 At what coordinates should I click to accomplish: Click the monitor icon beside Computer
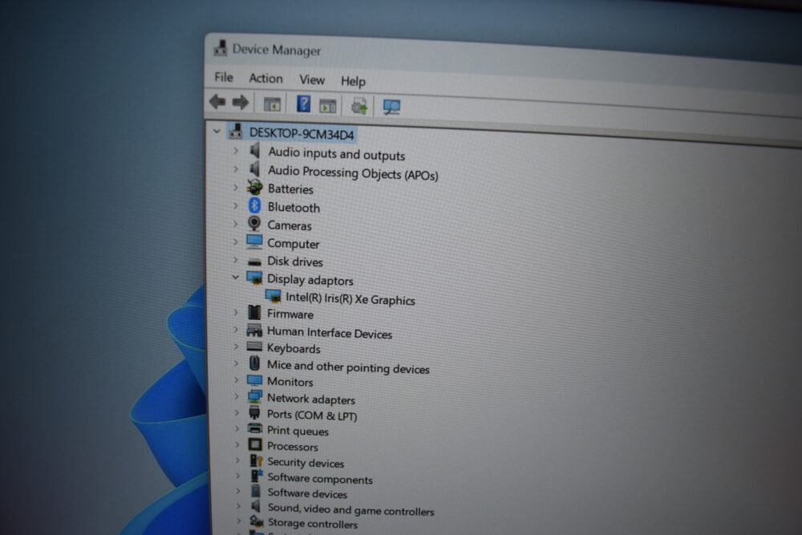point(254,241)
